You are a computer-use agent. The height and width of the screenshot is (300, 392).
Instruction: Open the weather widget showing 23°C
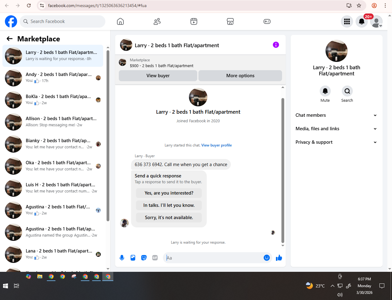tap(315, 286)
